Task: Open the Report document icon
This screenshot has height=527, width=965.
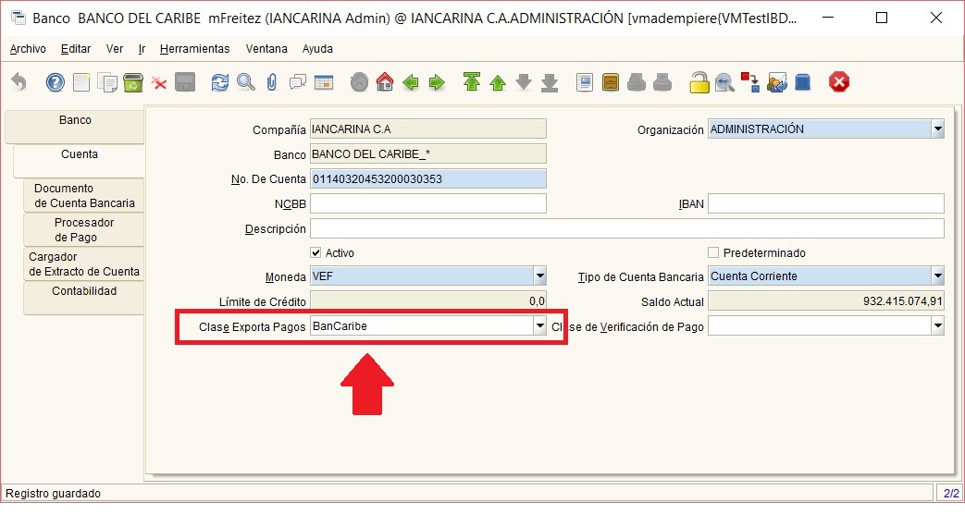Action: point(585,81)
